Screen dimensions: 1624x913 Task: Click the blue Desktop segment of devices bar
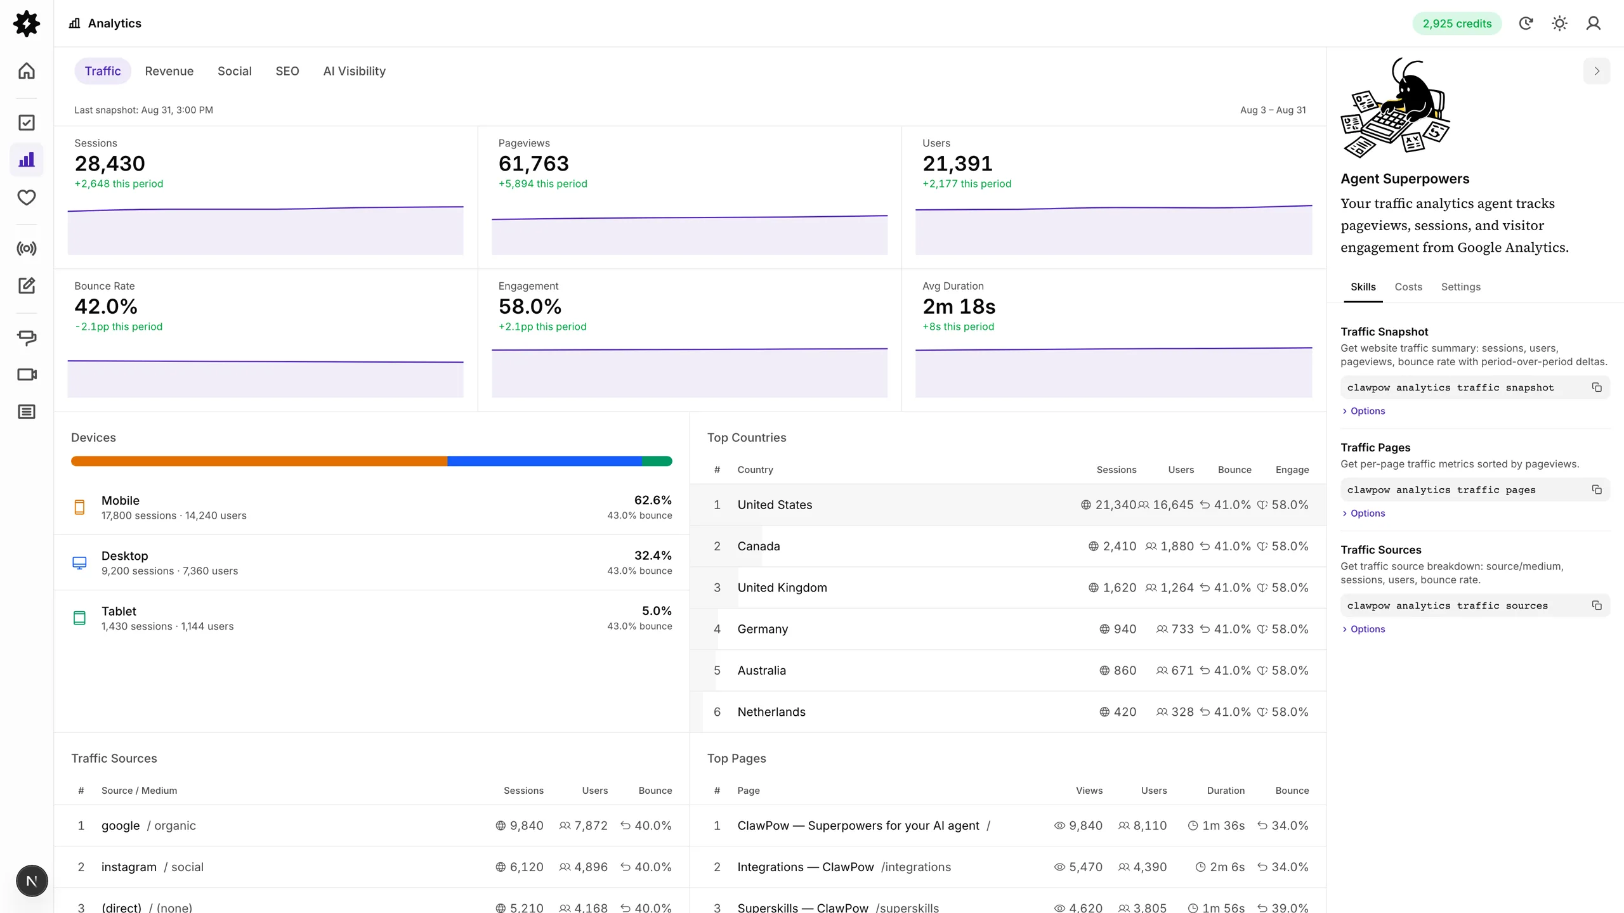[x=544, y=461]
